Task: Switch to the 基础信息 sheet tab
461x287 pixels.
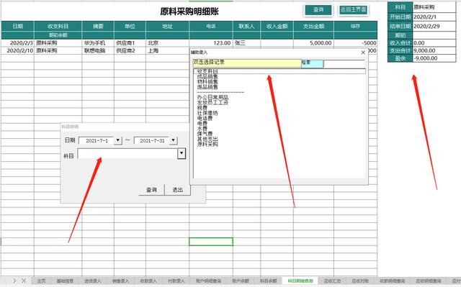Action: (65, 281)
